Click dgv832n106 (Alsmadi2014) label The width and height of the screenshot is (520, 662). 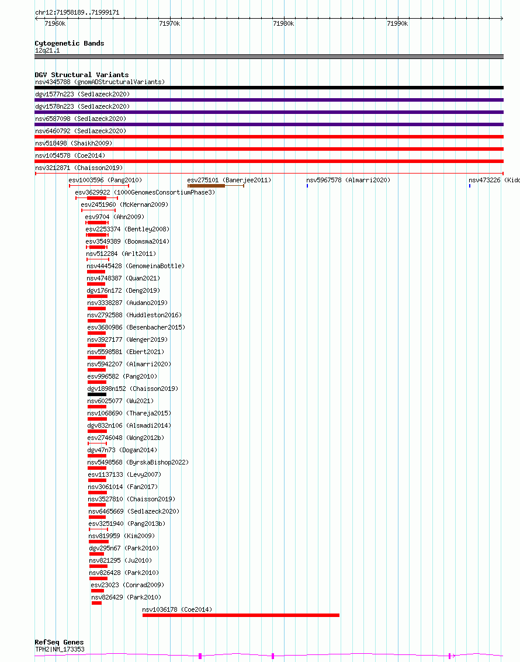129,425
